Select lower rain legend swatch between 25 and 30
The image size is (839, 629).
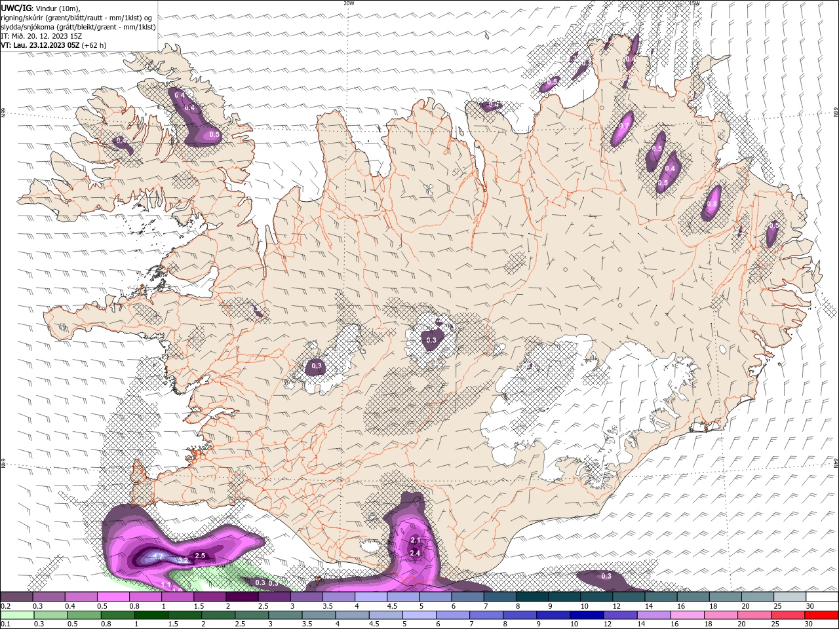[788, 615]
